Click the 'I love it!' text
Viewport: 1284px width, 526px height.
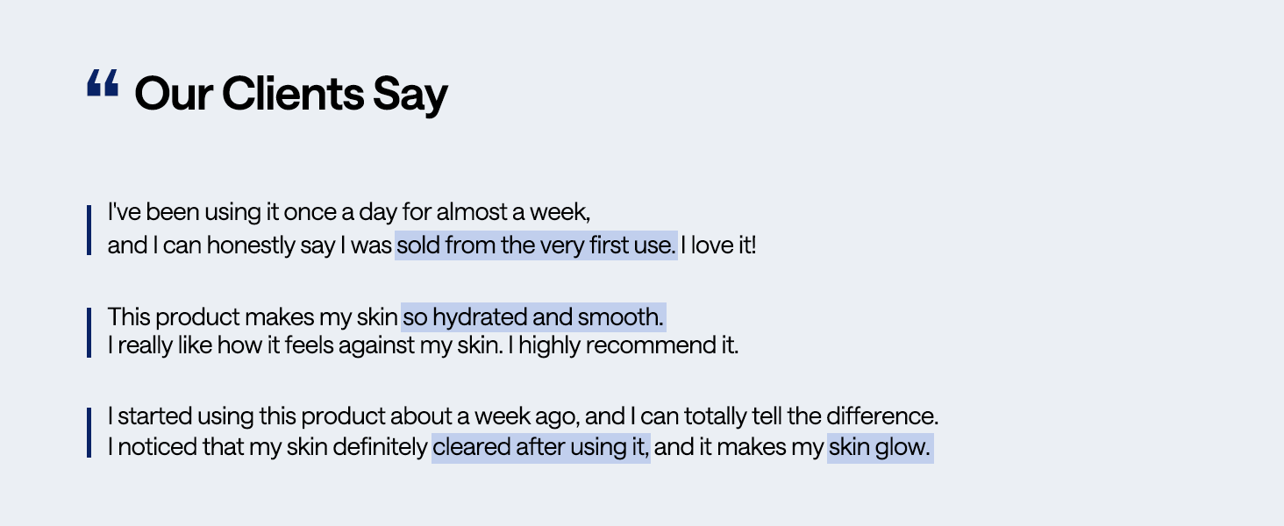(x=718, y=245)
